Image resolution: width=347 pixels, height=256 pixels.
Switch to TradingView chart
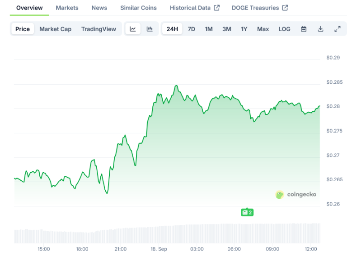(x=98, y=29)
